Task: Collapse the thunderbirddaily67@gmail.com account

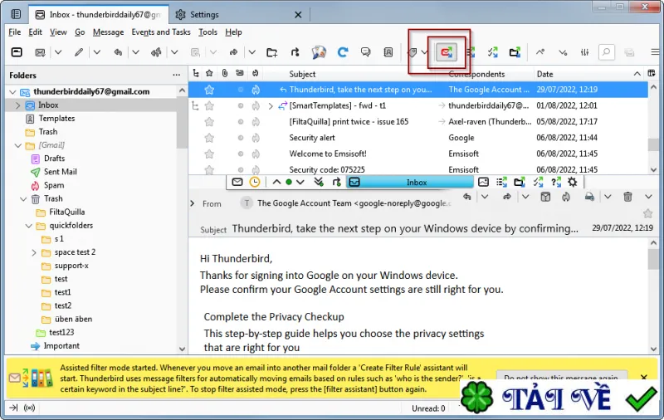Action: [x=12, y=92]
